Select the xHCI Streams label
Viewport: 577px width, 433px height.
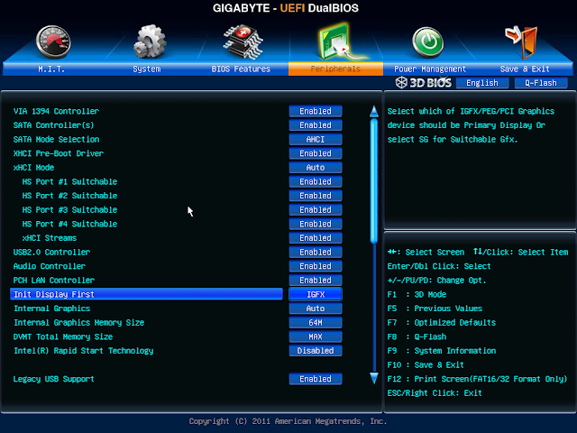(50, 238)
